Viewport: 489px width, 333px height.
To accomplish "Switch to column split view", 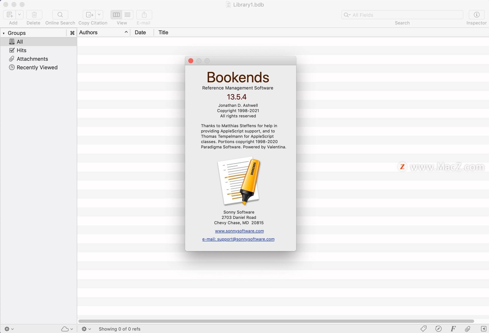I will point(116,15).
